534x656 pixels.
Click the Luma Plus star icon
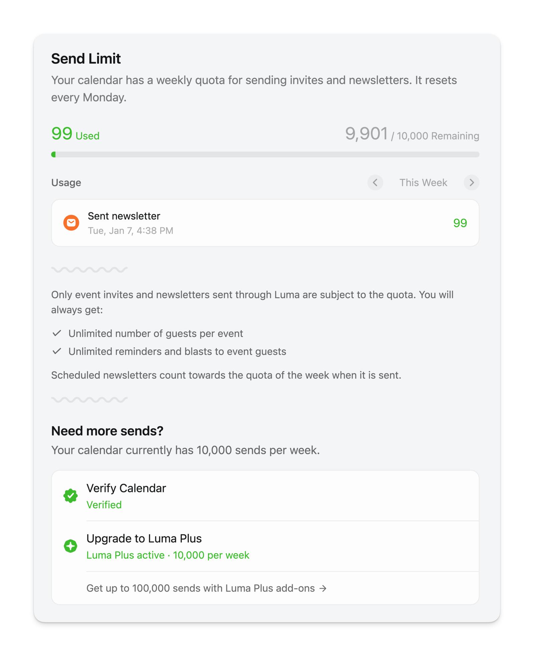(x=71, y=546)
